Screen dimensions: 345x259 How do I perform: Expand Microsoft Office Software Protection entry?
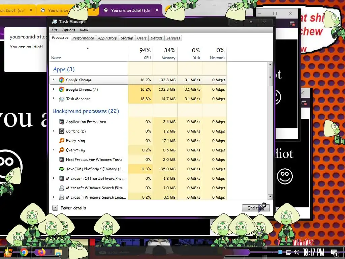pyautogui.click(x=54, y=178)
